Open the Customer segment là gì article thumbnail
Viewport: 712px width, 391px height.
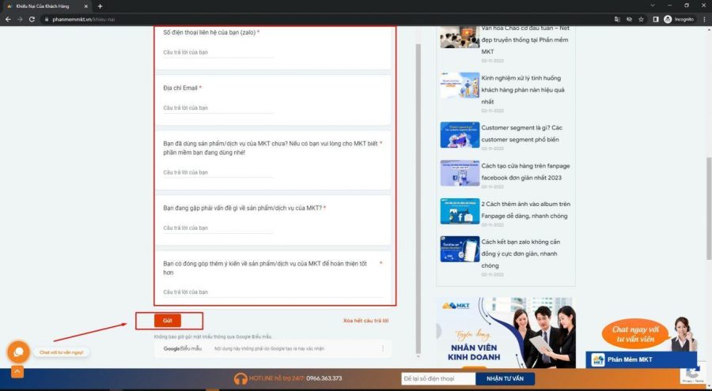click(460, 135)
